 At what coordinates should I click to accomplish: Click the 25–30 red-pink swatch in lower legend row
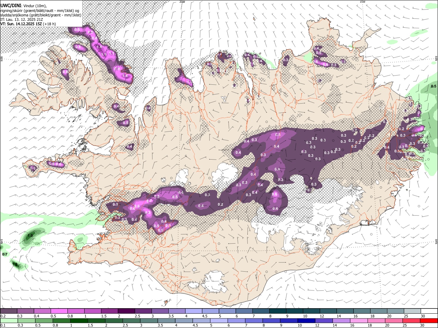click(412, 320)
